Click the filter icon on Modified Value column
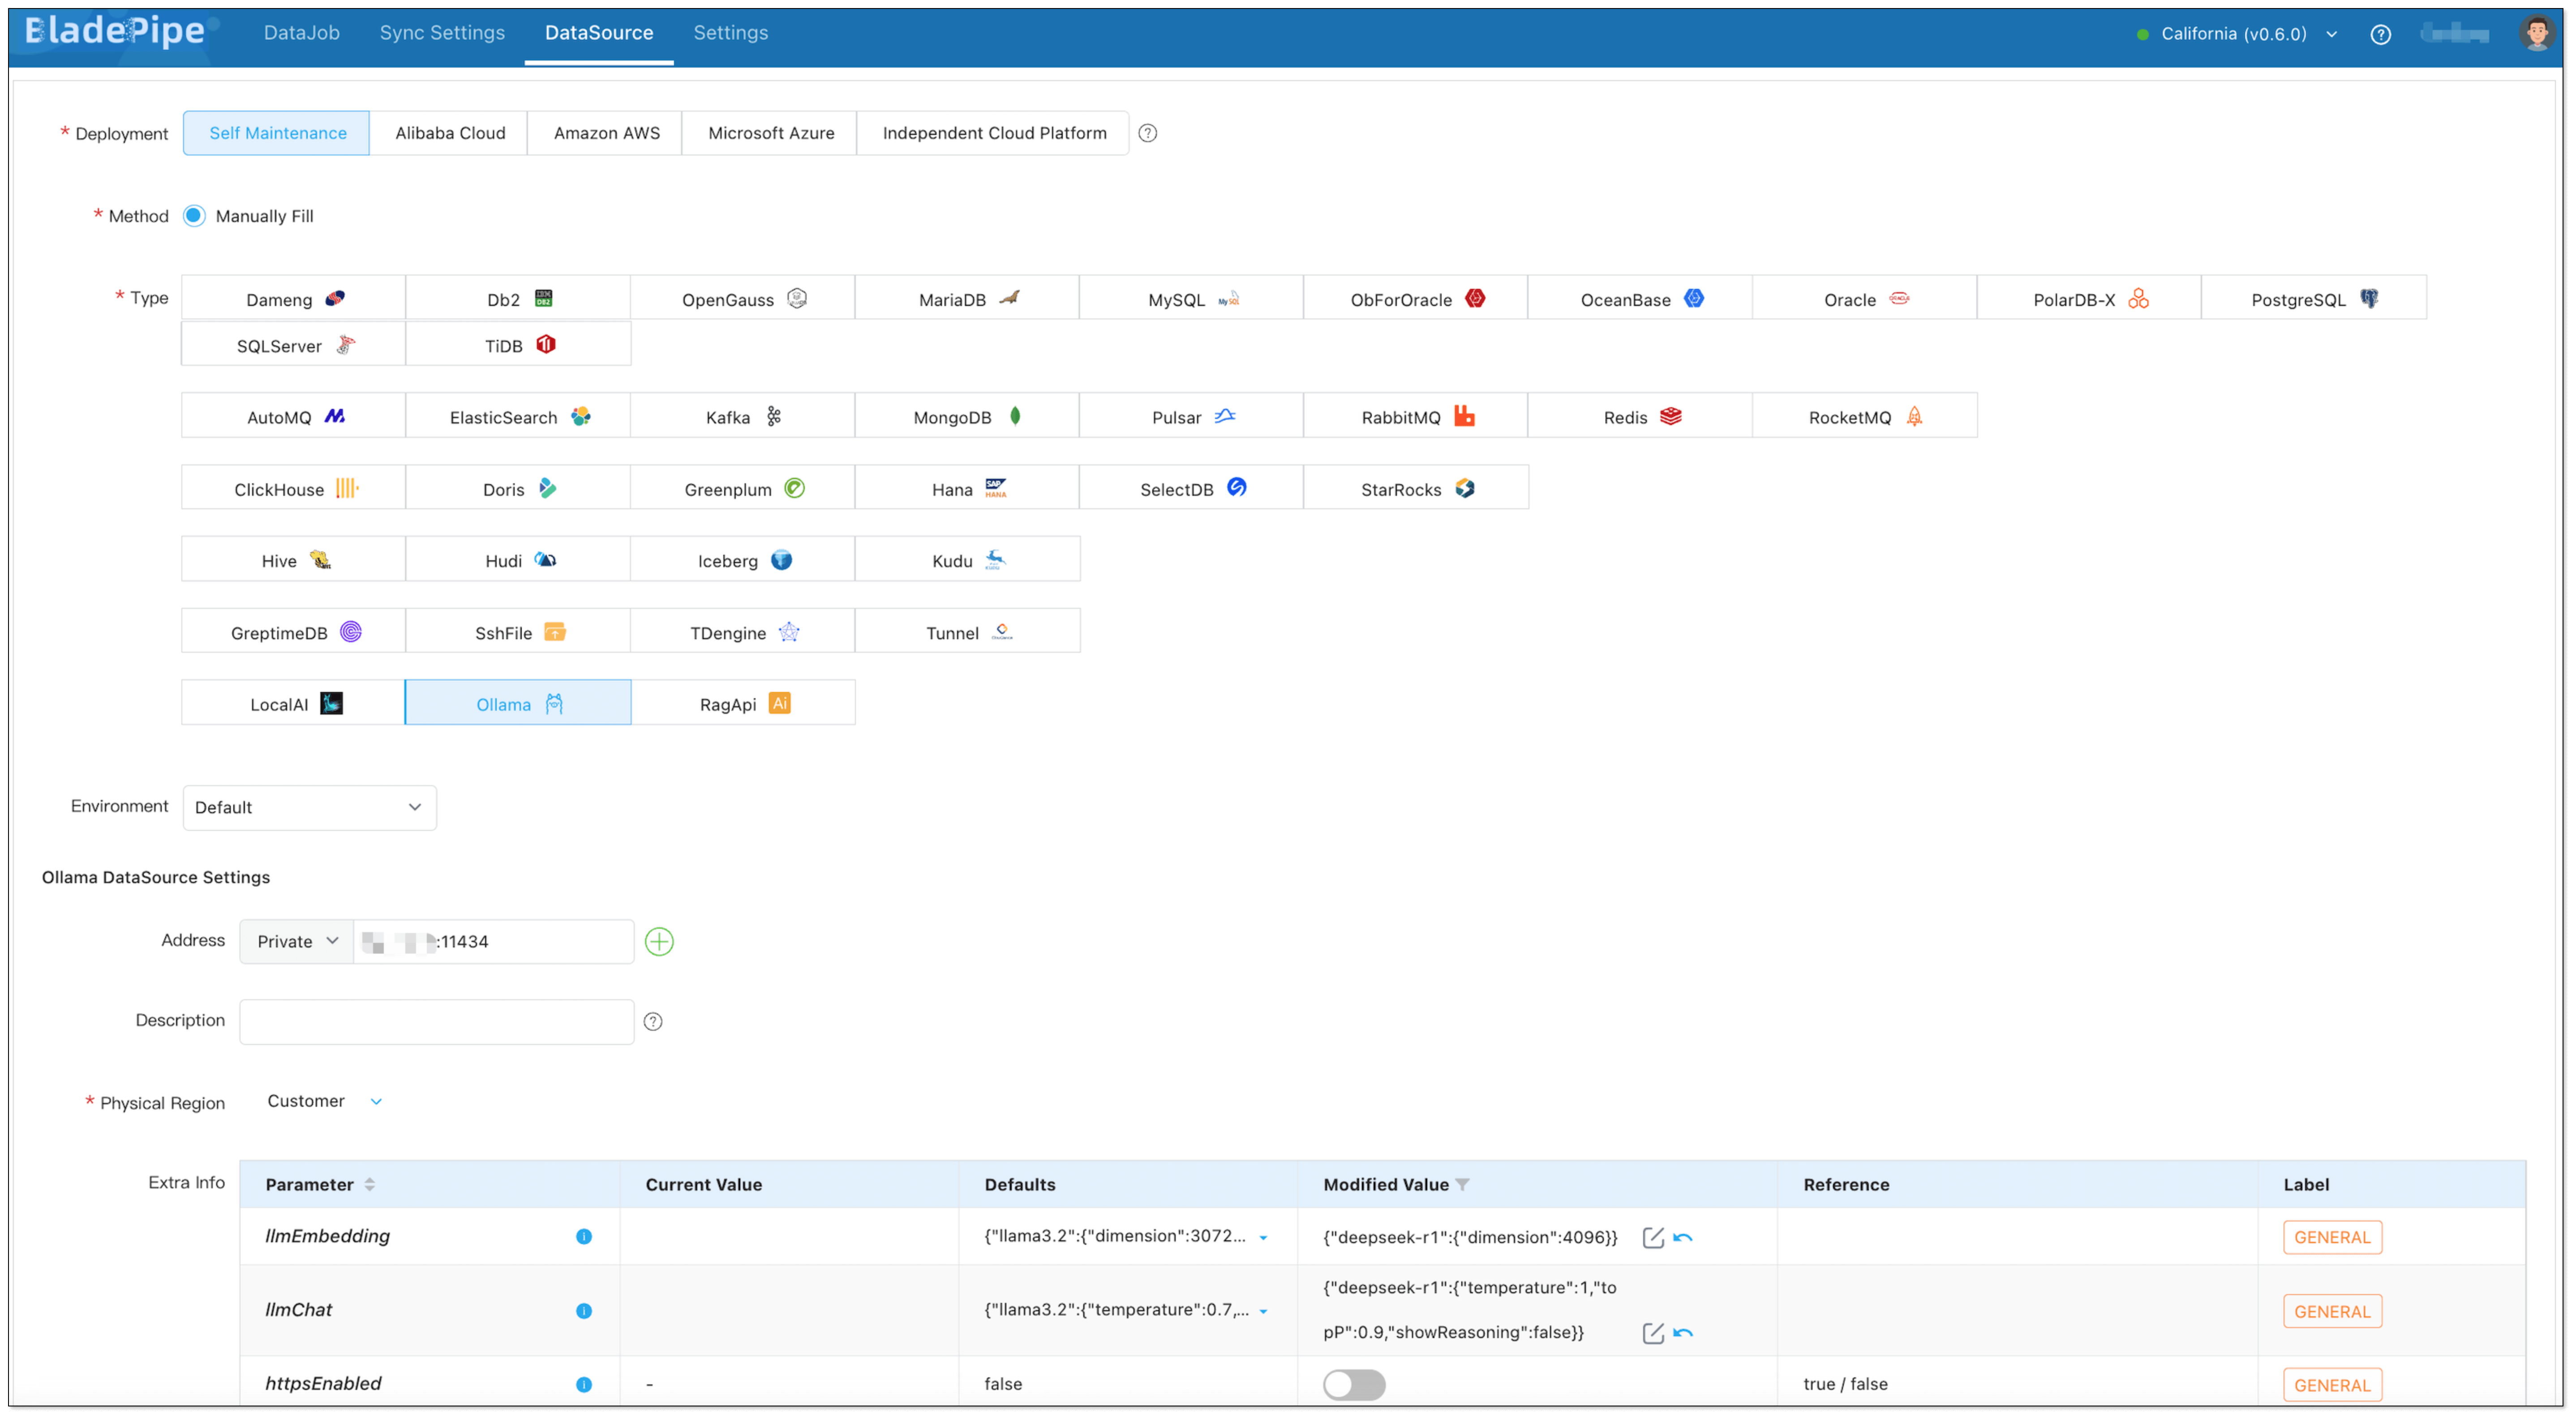The width and height of the screenshot is (2576, 1419). pyautogui.click(x=1463, y=1184)
